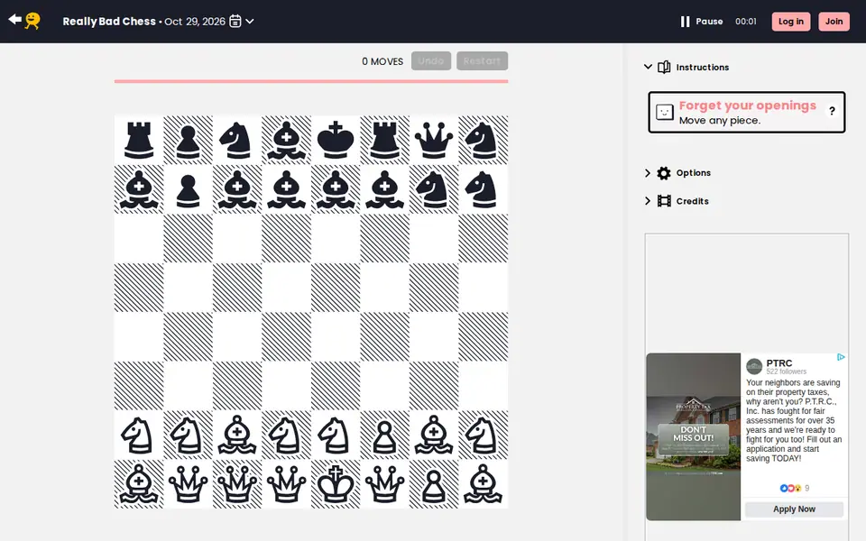Select the white bishop in bottom-left corner
The height and width of the screenshot is (541, 866).
point(139,484)
